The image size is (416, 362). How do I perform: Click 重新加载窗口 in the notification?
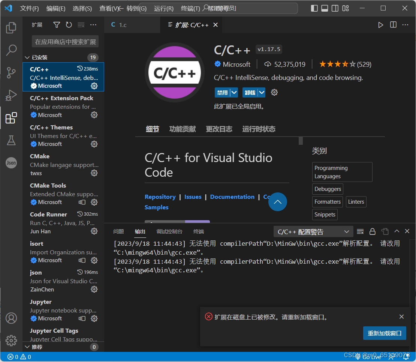coord(384,333)
